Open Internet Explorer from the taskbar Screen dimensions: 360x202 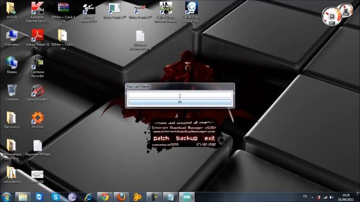[x=88, y=197]
